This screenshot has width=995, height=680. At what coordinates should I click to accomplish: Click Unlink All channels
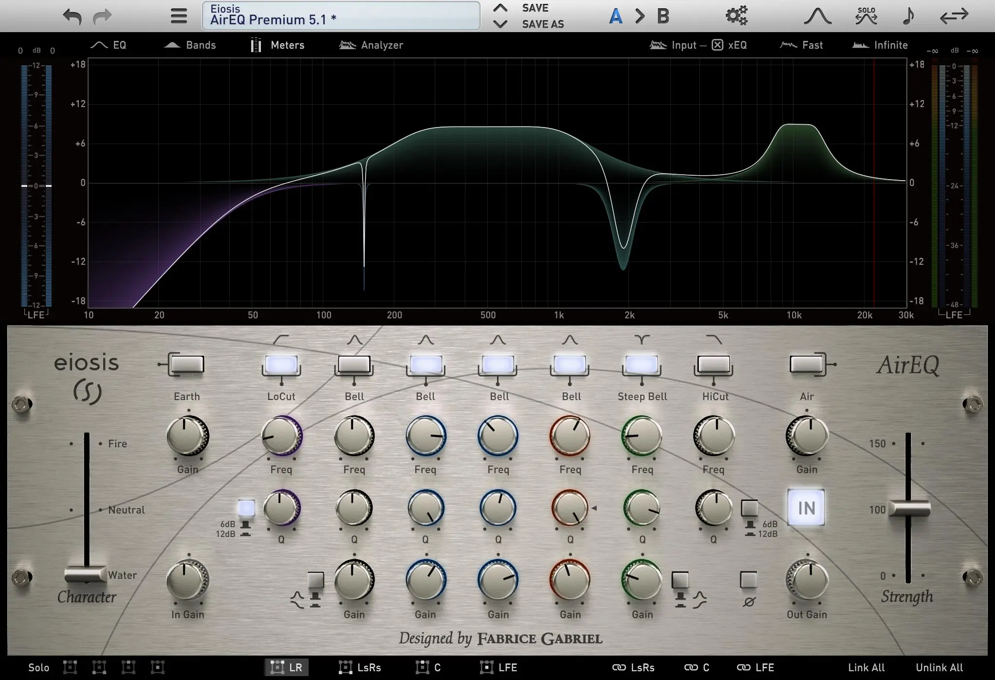click(x=939, y=667)
